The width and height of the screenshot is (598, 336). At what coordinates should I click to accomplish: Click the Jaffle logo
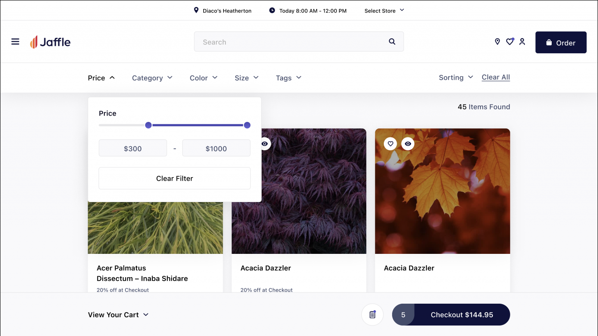coord(50,42)
